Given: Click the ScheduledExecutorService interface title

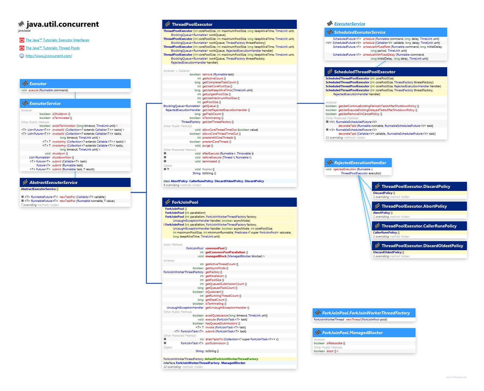Looking at the screenshot, I should [x=359, y=32].
